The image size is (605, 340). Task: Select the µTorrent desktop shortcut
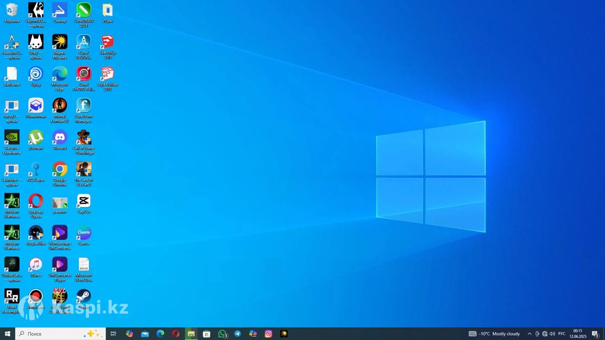click(36, 141)
